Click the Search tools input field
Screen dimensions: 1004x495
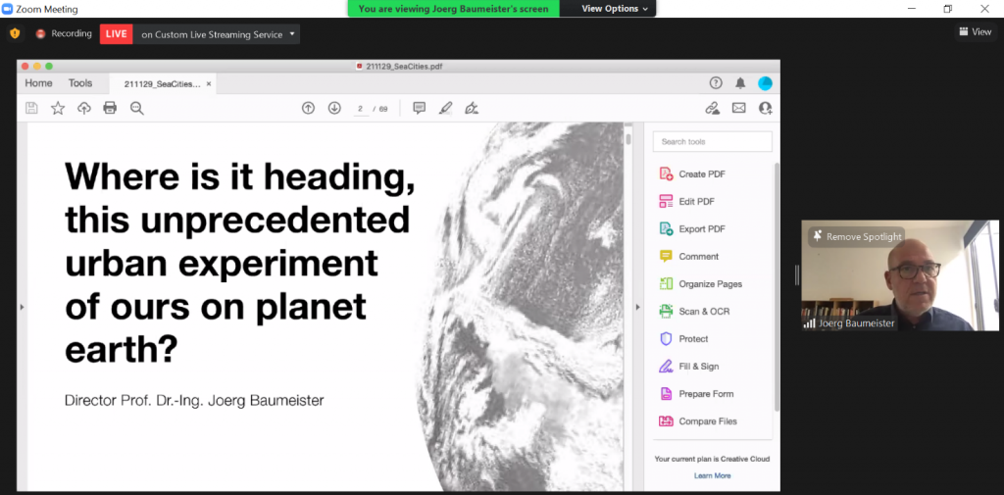click(x=712, y=142)
